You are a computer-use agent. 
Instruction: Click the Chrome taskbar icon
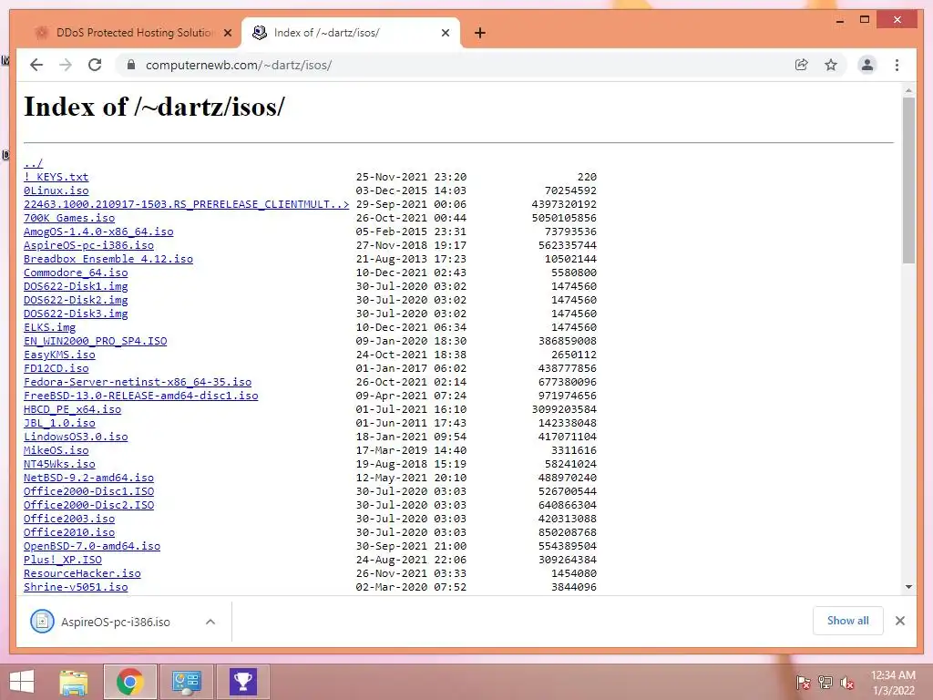pyautogui.click(x=129, y=682)
